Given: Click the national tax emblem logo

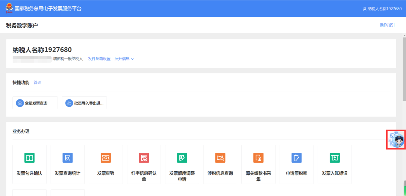Looking at the screenshot, I should tap(9, 8).
